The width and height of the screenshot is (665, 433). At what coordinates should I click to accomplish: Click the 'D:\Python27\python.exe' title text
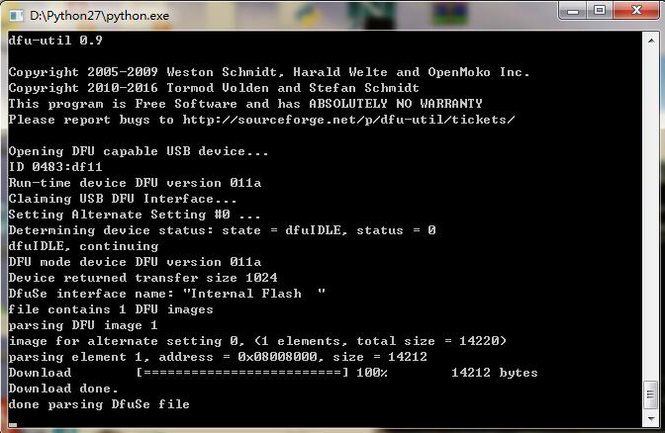click(99, 16)
